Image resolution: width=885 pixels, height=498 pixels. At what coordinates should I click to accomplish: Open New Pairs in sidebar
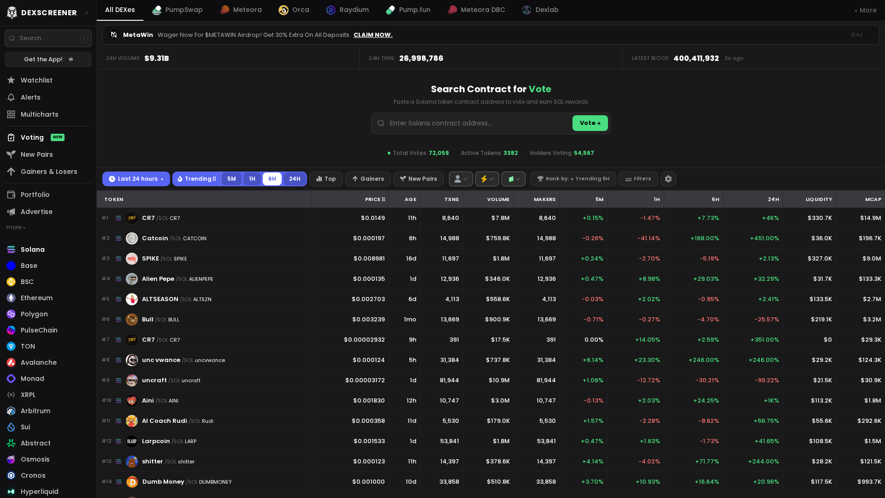[48, 154]
